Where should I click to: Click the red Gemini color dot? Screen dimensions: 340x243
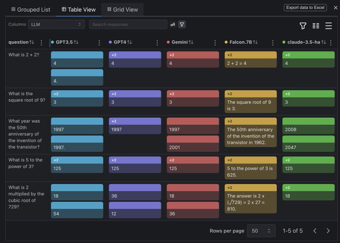168,42
